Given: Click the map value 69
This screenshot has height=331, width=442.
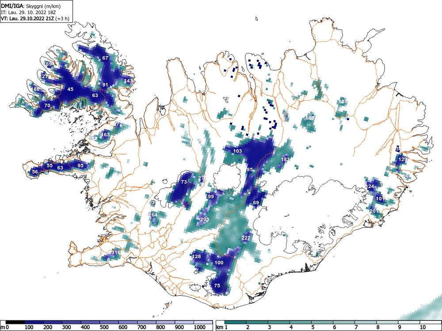Looking at the screenshot, I should coord(256,203).
